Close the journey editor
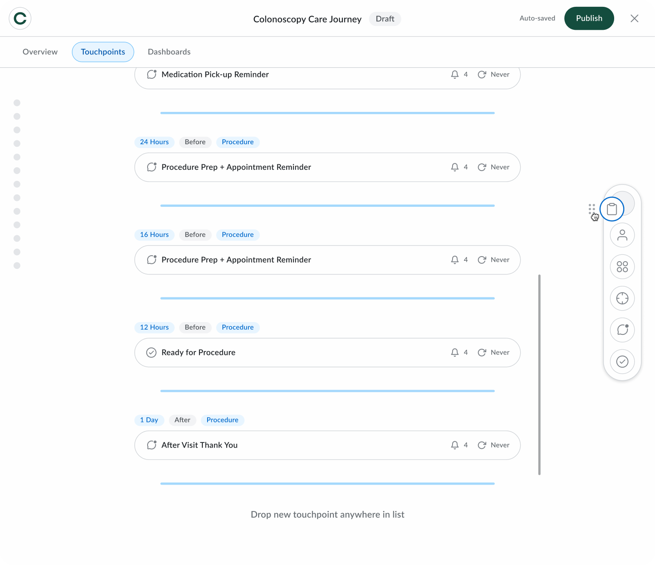 point(634,18)
